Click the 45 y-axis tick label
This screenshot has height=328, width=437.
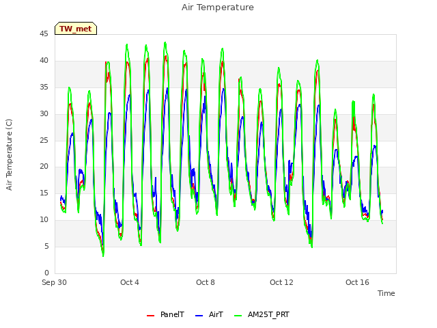[44, 33]
